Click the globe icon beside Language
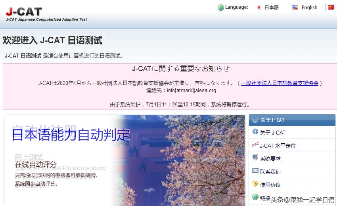 point(221,8)
